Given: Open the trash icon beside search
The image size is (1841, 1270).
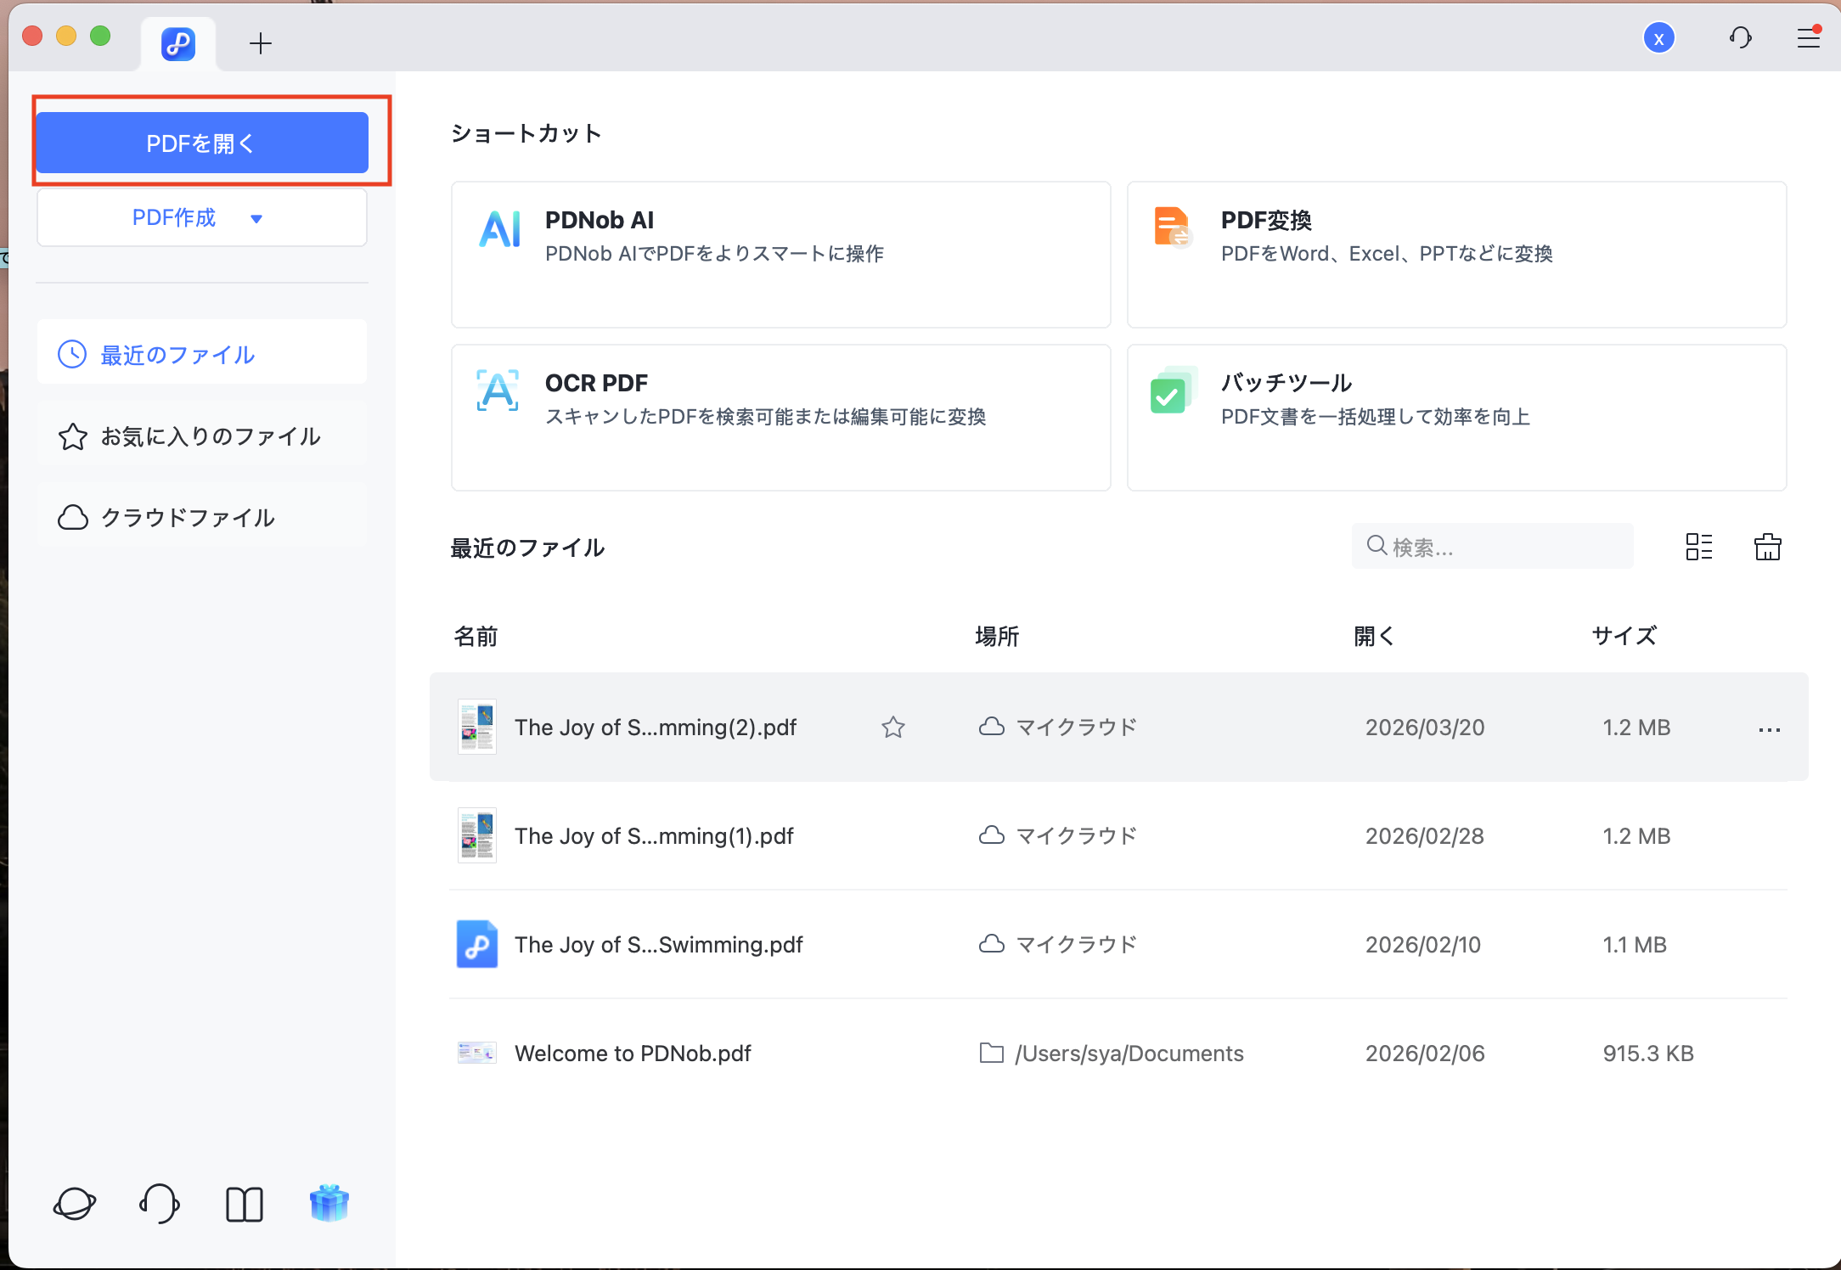Looking at the screenshot, I should click(x=1767, y=546).
